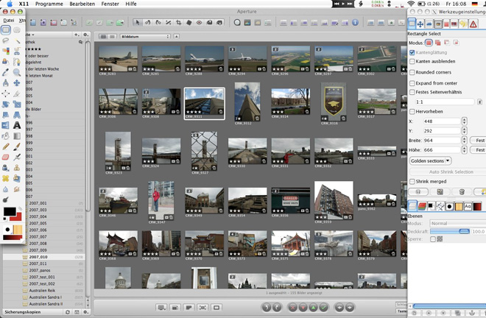Click the red warning triangle tab in tool options
This screenshot has height=318, width=486.
(473, 24)
